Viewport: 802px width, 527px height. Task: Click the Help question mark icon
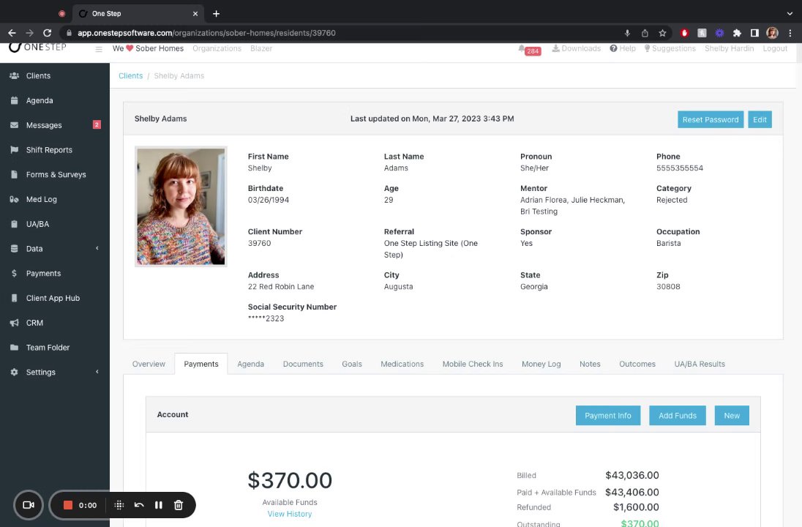[613, 48]
